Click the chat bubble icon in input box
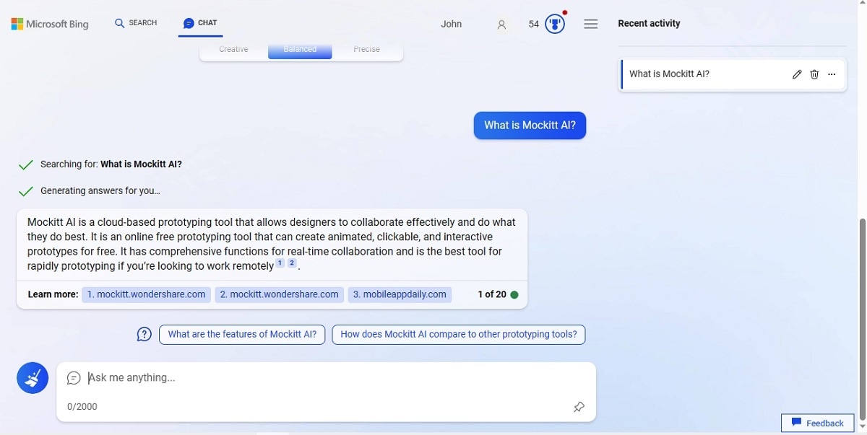 [74, 378]
